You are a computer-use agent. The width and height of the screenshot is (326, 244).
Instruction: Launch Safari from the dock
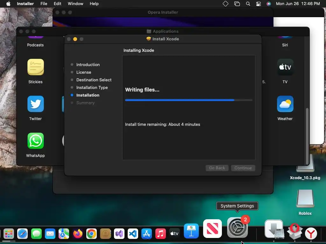point(23,234)
